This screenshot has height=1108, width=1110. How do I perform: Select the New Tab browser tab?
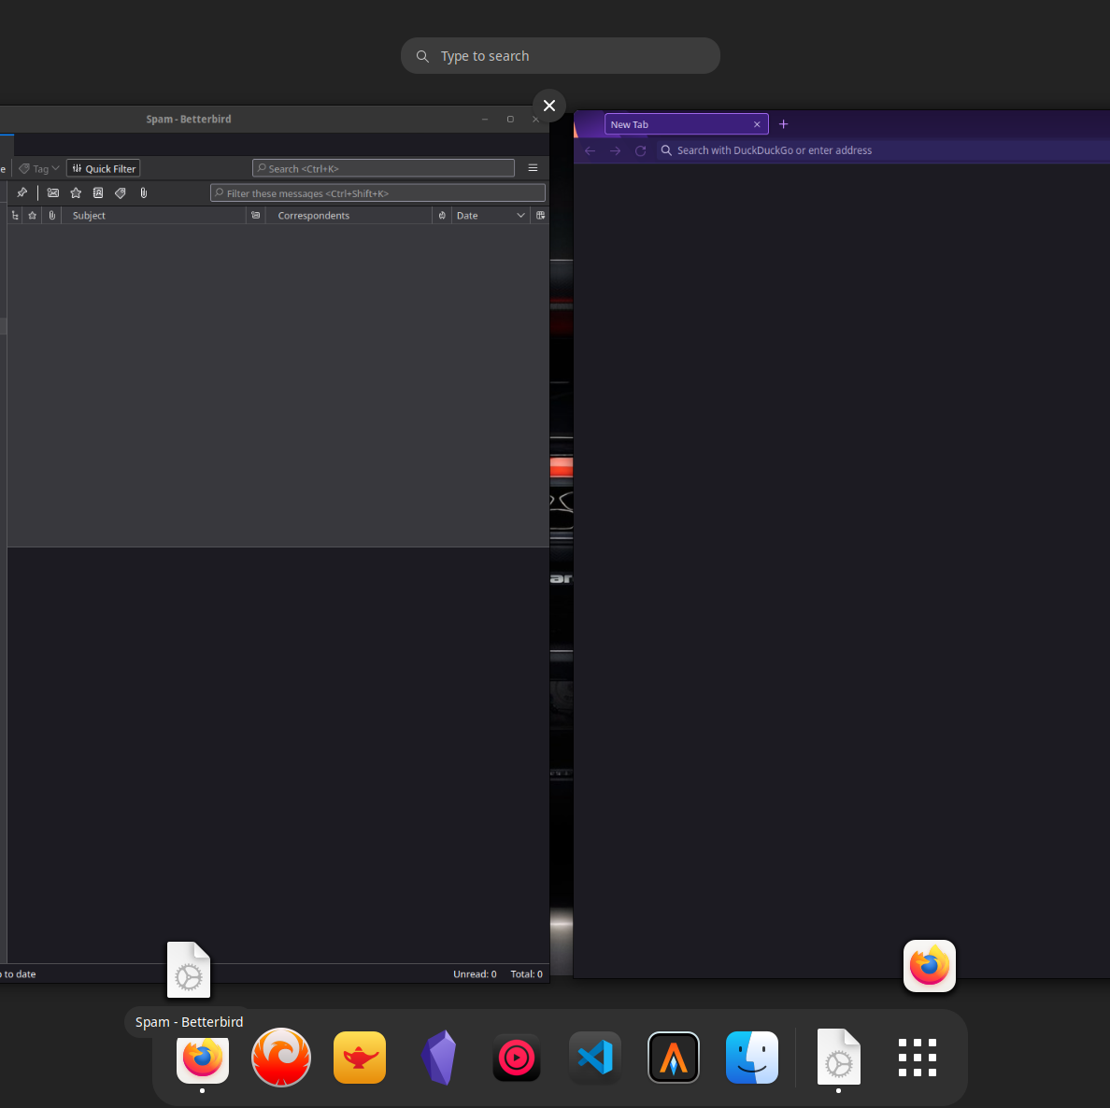[673, 123]
